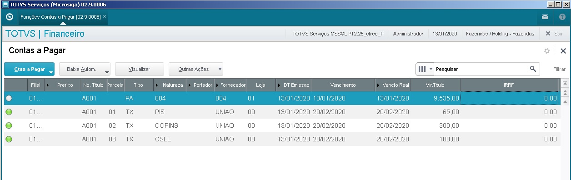The width and height of the screenshot is (571, 180).
Task: Open the settings gear icon
Action: tap(547, 51)
